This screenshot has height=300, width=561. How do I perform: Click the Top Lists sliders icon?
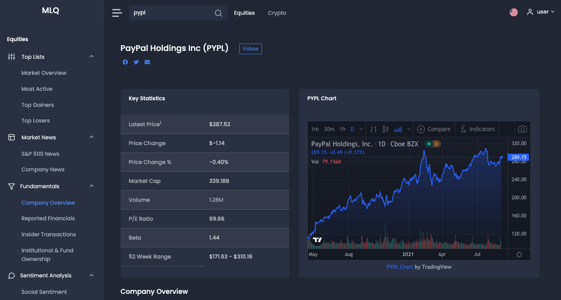(12, 57)
